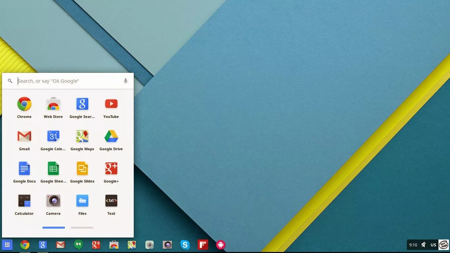This screenshot has height=253, width=450.
Task: Click the microphone voice search icon
Action: click(x=126, y=81)
